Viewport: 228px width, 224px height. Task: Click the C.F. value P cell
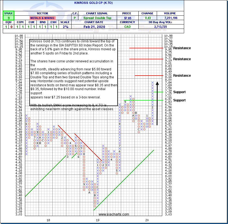click(x=75, y=18)
